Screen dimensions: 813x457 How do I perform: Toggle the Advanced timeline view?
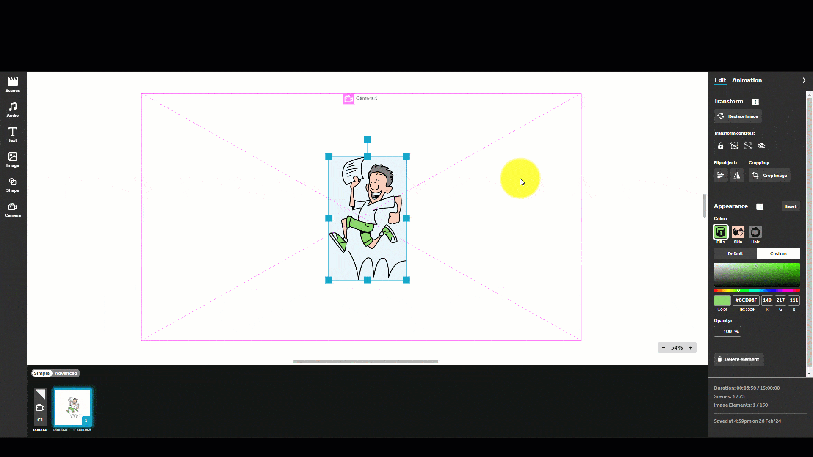tap(66, 373)
